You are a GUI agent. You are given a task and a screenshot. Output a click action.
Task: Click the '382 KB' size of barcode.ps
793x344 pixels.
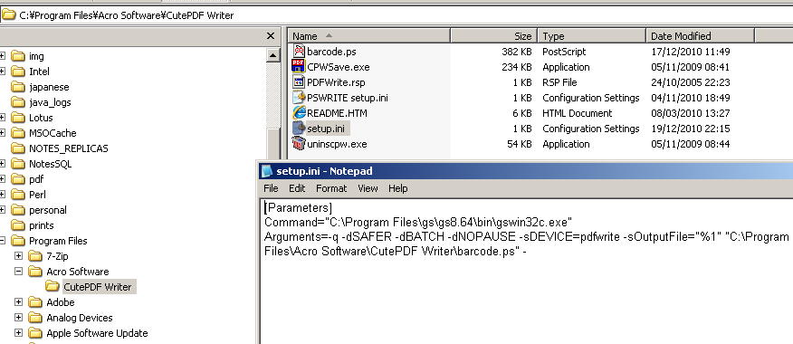[x=516, y=52]
